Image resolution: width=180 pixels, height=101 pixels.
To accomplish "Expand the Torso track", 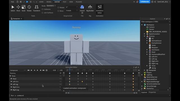I will 10,76.
